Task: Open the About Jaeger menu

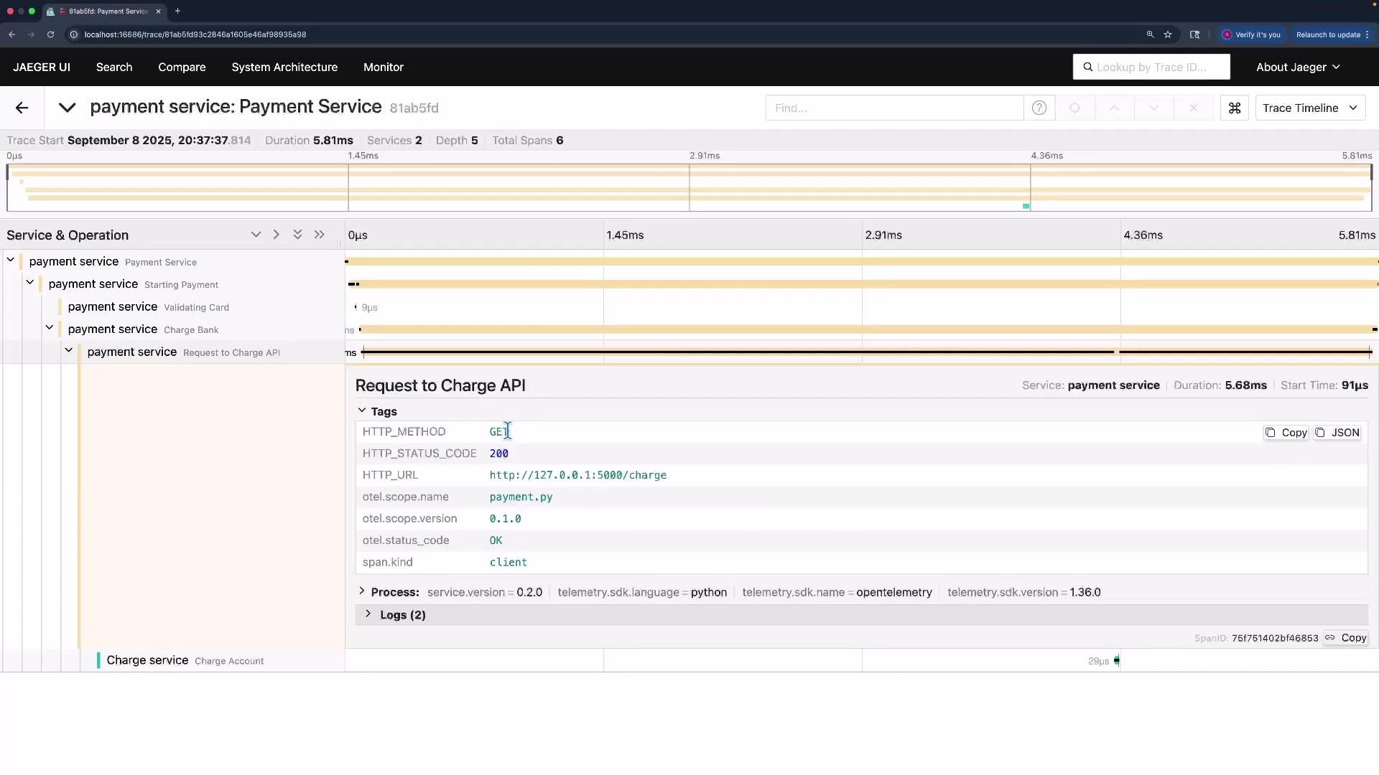Action: pyautogui.click(x=1298, y=67)
